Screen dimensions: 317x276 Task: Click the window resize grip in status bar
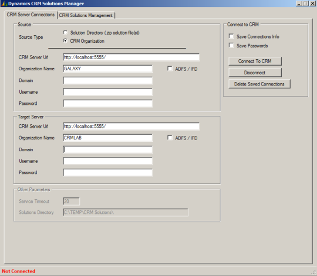[313, 272]
